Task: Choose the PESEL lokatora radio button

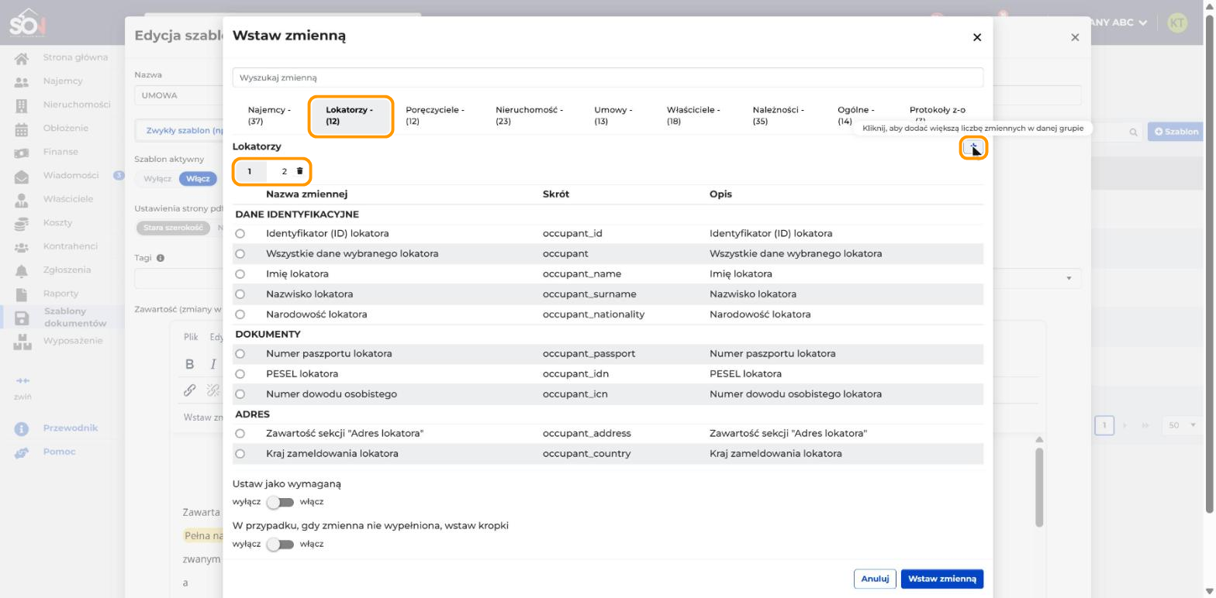Action: [240, 373]
